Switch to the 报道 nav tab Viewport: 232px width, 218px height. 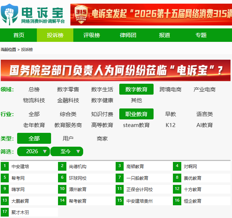(x=165, y=35)
